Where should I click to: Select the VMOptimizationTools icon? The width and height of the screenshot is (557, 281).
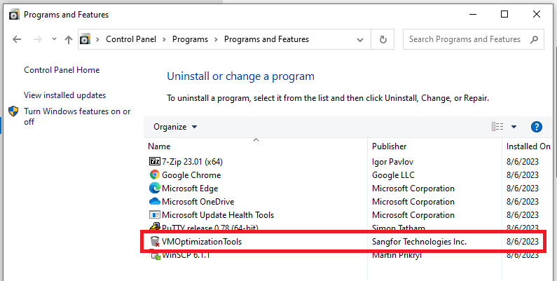click(155, 242)
